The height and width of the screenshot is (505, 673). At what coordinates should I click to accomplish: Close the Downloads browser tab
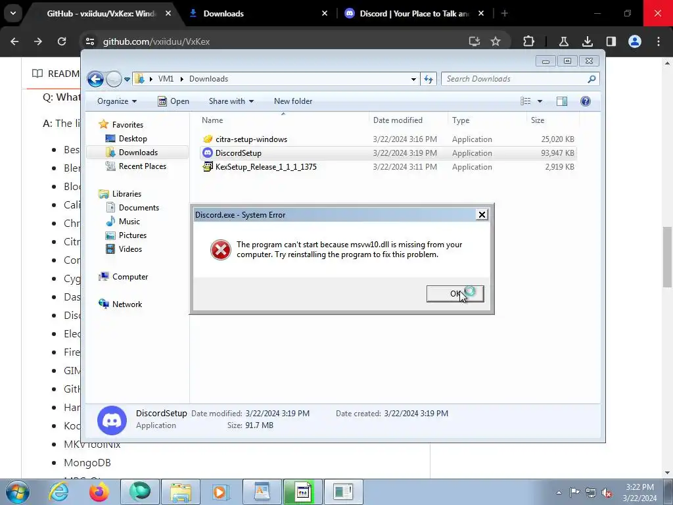(325, 14)
